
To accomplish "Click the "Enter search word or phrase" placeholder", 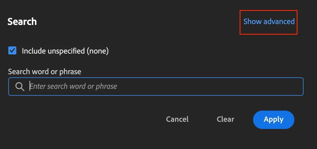I will click(x=74, y=86).
